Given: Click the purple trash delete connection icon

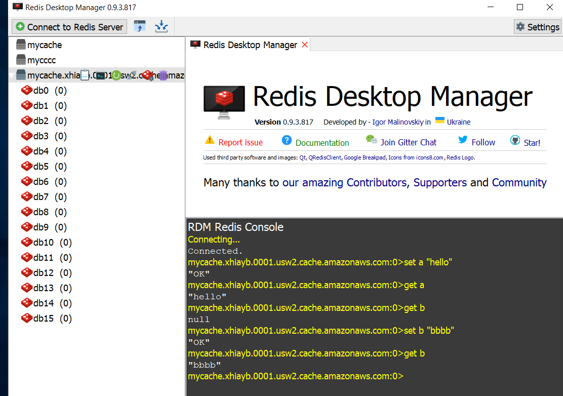Looking at the screenshot, I should tap(164, 75).
